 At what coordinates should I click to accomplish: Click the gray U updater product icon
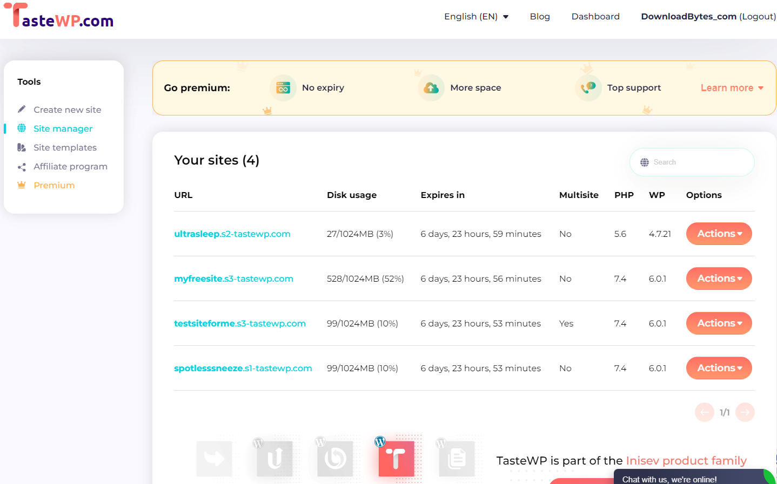275,459
